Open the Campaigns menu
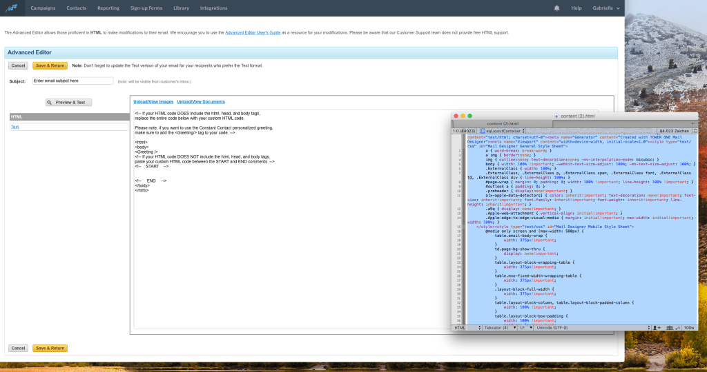Image resolution: width=707 pixels, height=372 pixels. point(43,8)
